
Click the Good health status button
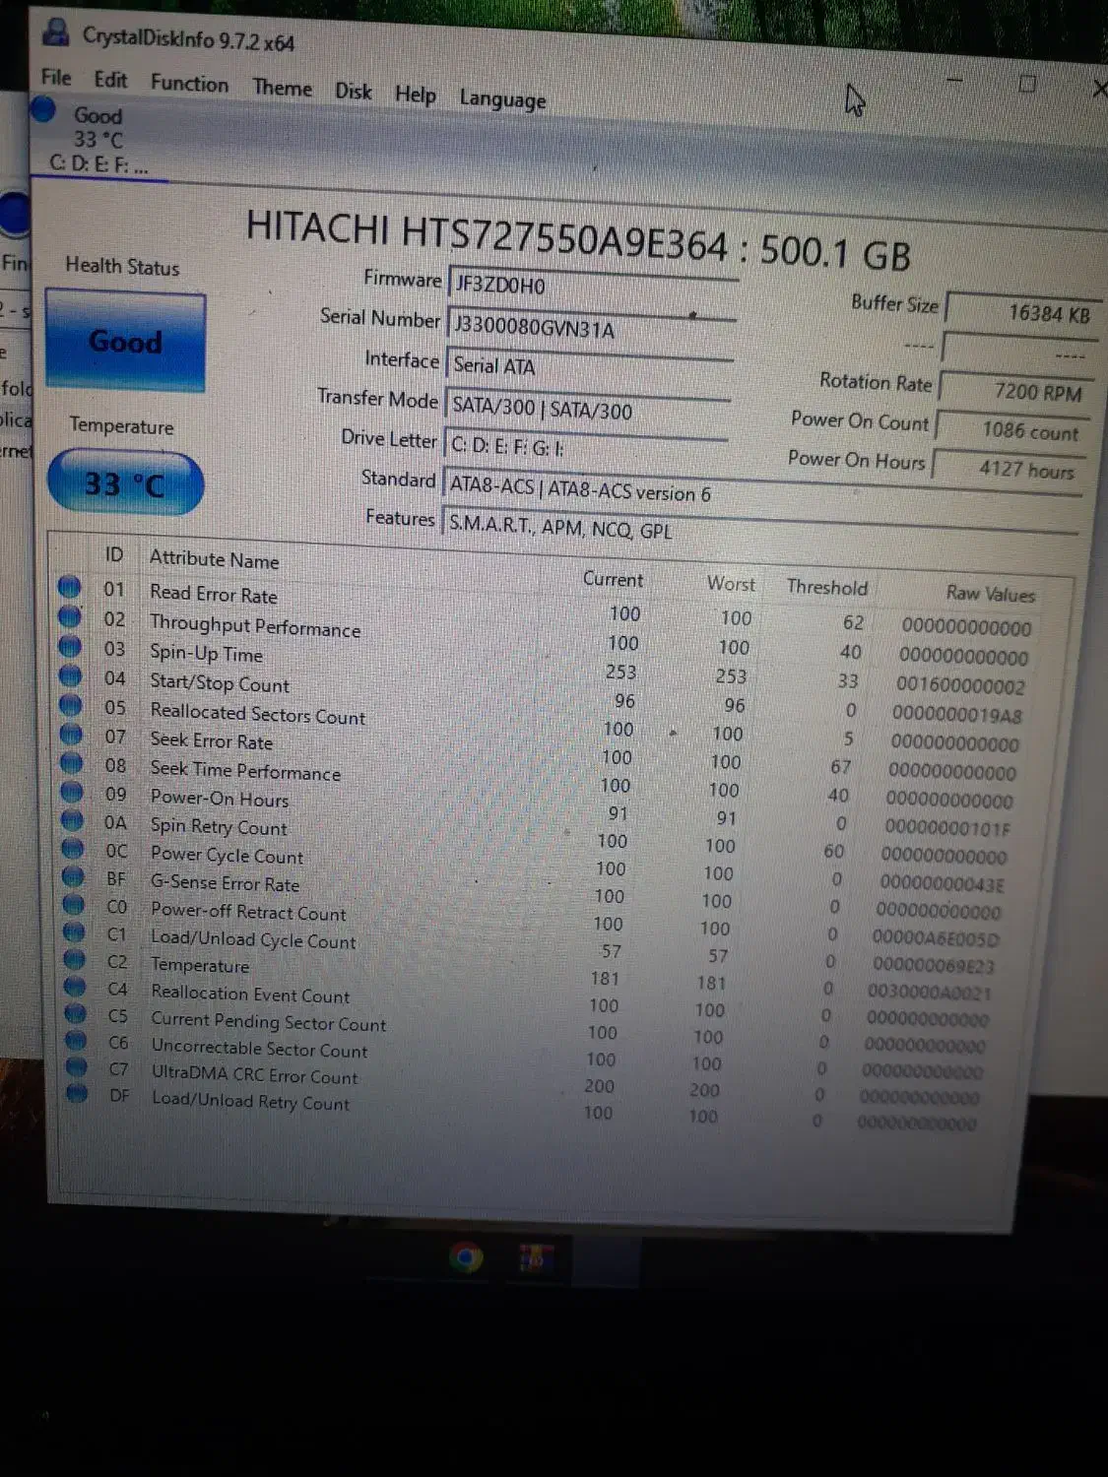125,342
